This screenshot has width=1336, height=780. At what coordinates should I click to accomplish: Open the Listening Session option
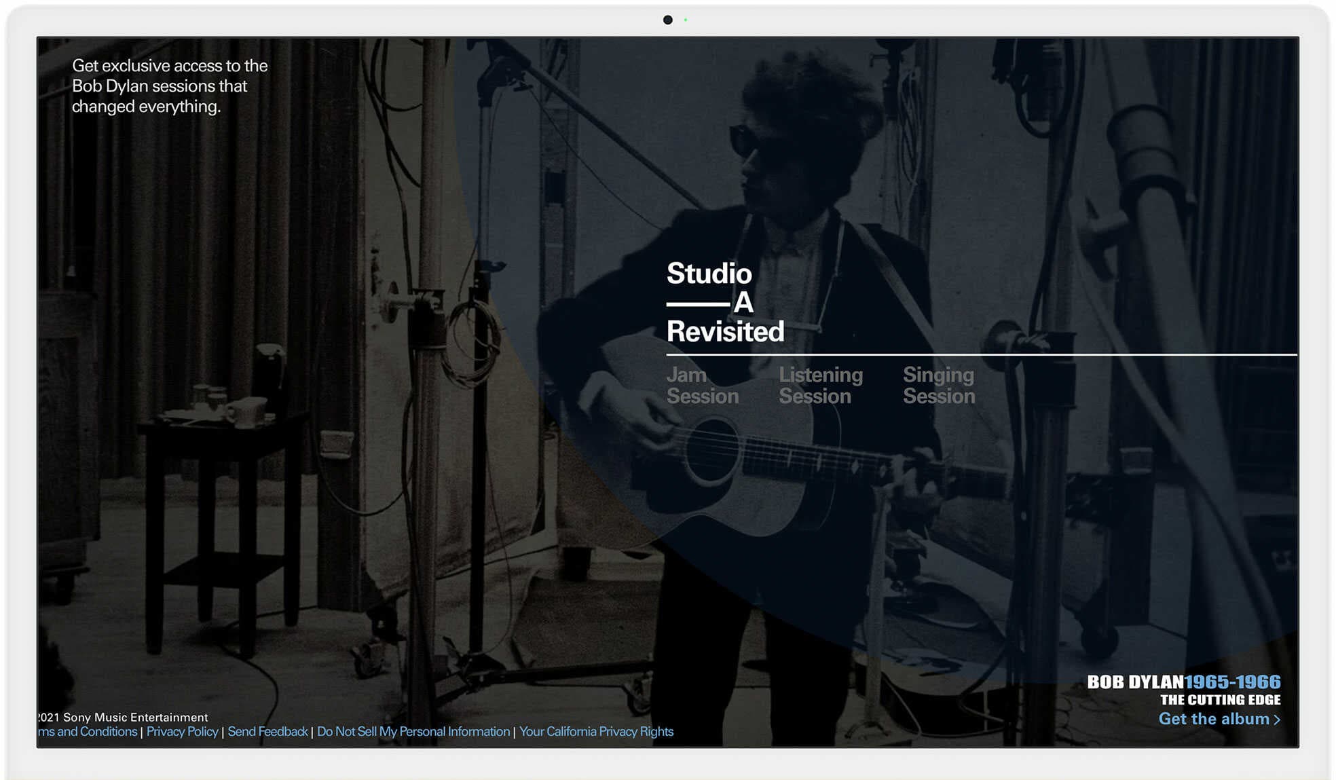[820, 386]
